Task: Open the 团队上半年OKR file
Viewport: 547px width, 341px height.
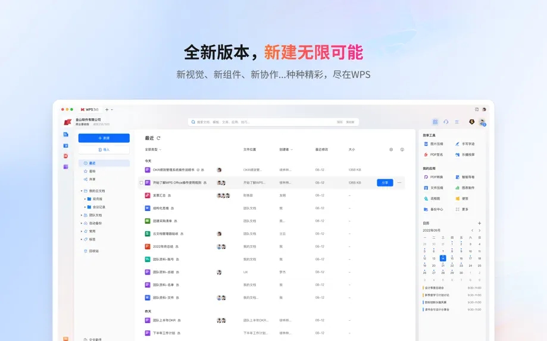Action: [164, 320]
